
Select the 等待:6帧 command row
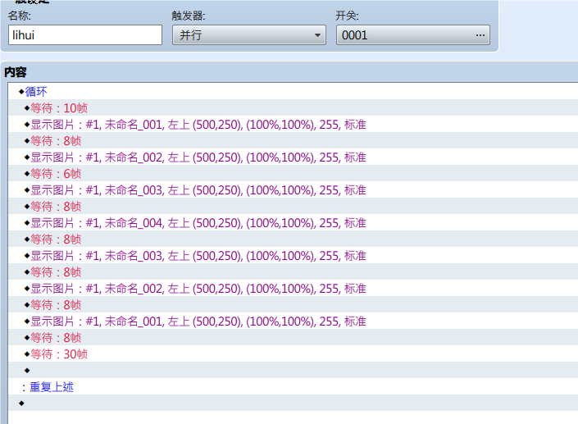pyautogui.click(x=293, y=174)
